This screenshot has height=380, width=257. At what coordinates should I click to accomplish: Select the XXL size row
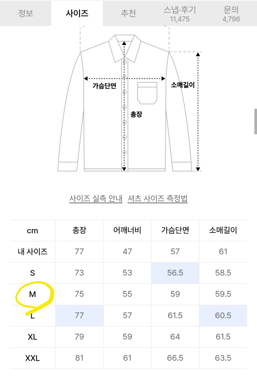tap(32, 358)
